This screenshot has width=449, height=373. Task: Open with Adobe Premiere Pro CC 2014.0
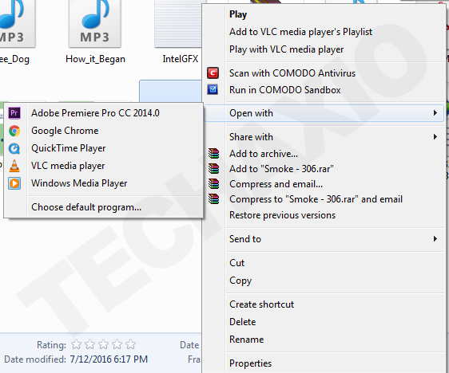tap(104, 113)
